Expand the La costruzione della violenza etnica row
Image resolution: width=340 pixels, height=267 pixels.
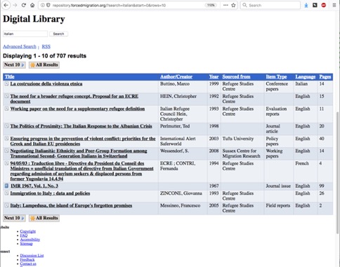[x=6, y=83]
